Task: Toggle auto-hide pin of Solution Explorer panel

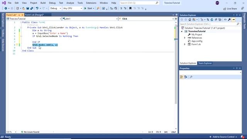Action: click(237, 15)
